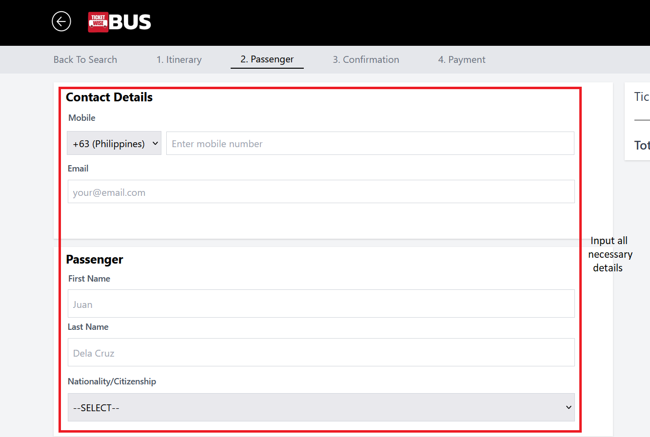The image size is (650, 437).
Task: Click the First Name field showing Juan
Action: click(321, 304)
